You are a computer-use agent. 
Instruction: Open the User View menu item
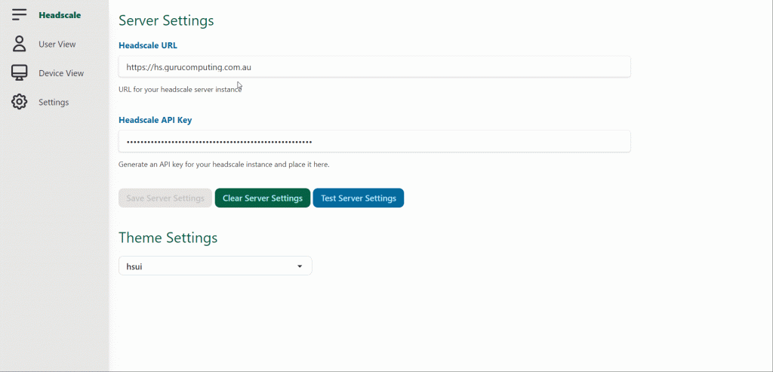(57, 45)
